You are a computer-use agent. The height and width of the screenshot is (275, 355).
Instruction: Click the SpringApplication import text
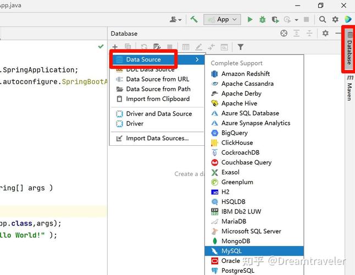click(x=39, y=70)
